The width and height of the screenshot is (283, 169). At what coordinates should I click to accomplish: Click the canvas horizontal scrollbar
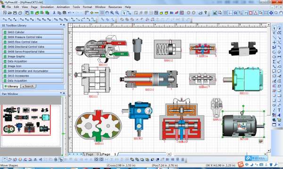[216, 154]
